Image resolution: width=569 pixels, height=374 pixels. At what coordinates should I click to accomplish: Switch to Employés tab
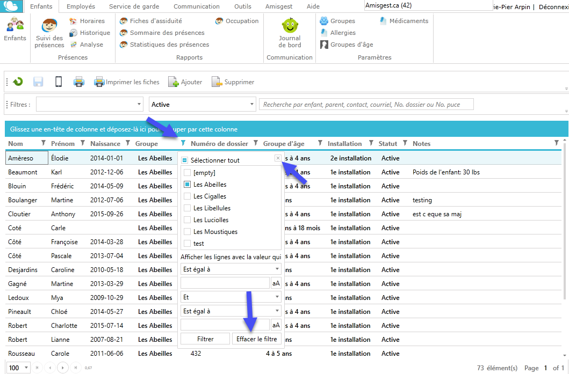[81, 6]
